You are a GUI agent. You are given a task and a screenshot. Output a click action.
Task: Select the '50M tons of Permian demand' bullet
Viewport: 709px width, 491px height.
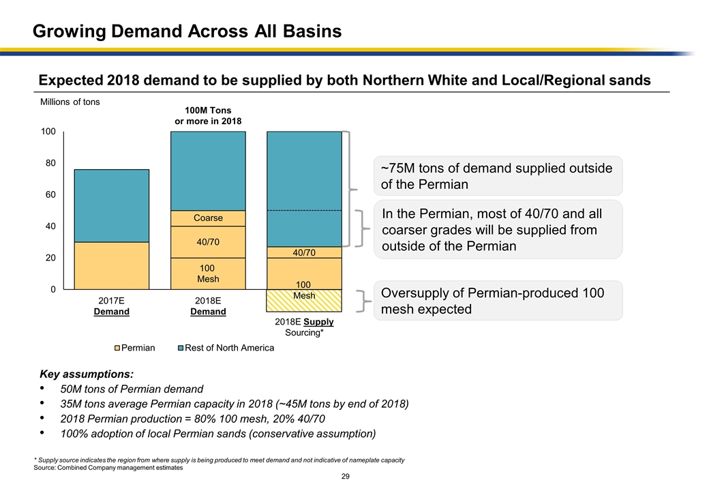pyautogui.click(x=132, y=389)
